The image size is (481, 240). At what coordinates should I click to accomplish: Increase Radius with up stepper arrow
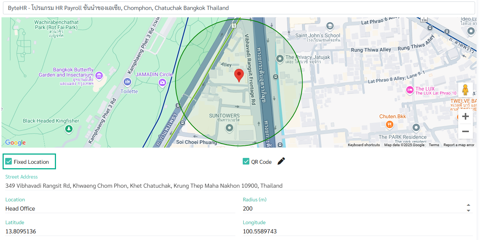(468, 205)
